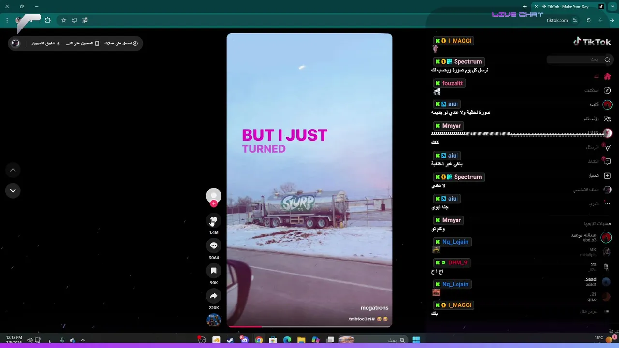This screenshot has height=348, width=619.
Task: Open the volume control in system tray
Action: coord(29,340)
